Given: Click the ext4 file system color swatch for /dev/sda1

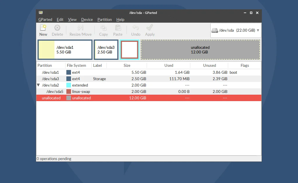Looking at the screenshot, I should coord(69,72).
